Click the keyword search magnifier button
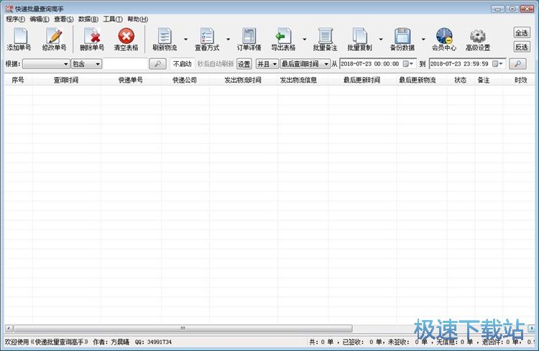 tap(158, 64)
